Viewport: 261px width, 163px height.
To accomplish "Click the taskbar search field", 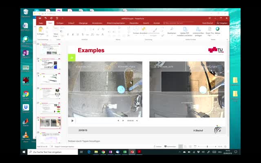I will tap(53, 152).
